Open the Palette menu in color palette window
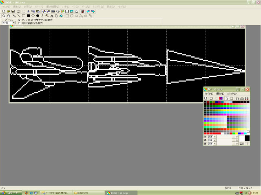 point(232,94)
